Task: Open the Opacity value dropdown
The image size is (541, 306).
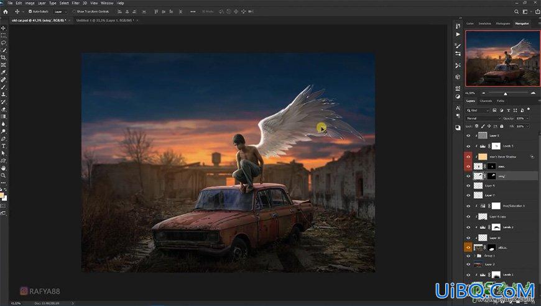Action: click(x=527, y=119)
